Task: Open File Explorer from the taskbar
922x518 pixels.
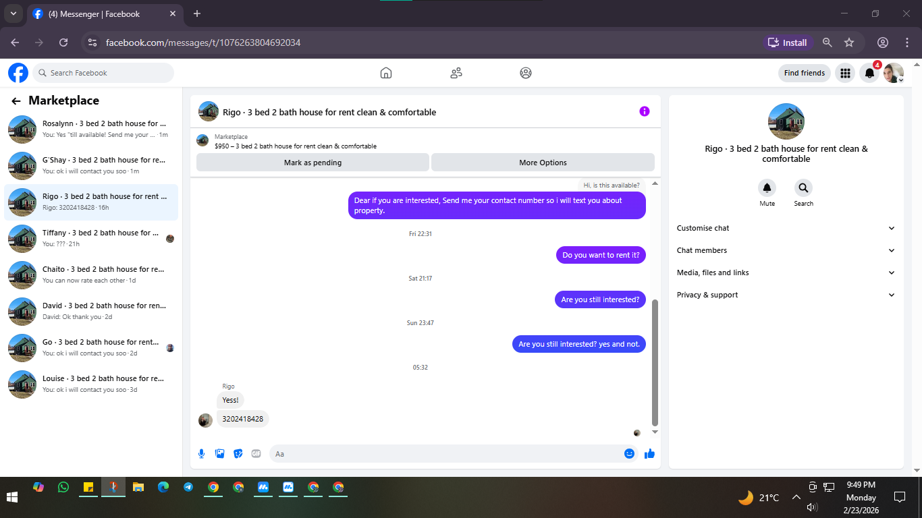Action: 138,487
